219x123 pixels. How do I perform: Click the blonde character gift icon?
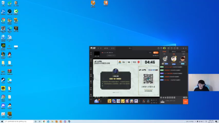(x=132, y=101)
